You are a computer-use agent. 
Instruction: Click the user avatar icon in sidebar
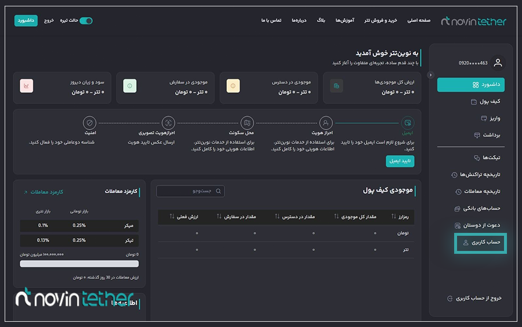click(498, 63)
